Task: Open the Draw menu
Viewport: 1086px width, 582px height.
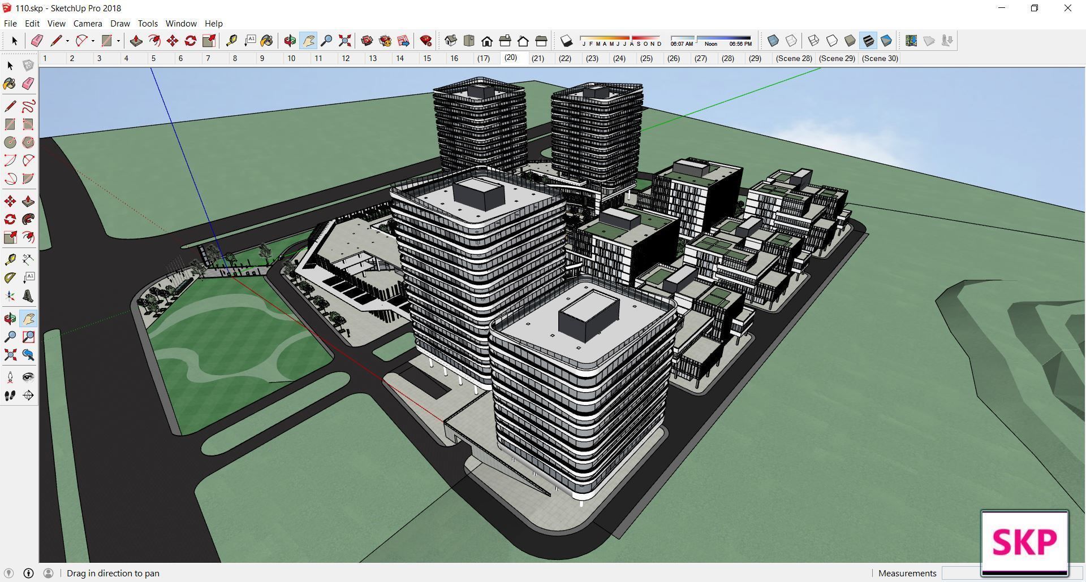Action: [x=120, y=23]
